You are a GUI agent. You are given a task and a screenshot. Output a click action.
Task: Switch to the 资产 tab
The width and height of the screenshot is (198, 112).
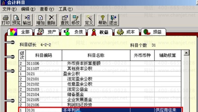tap(47, 32)
